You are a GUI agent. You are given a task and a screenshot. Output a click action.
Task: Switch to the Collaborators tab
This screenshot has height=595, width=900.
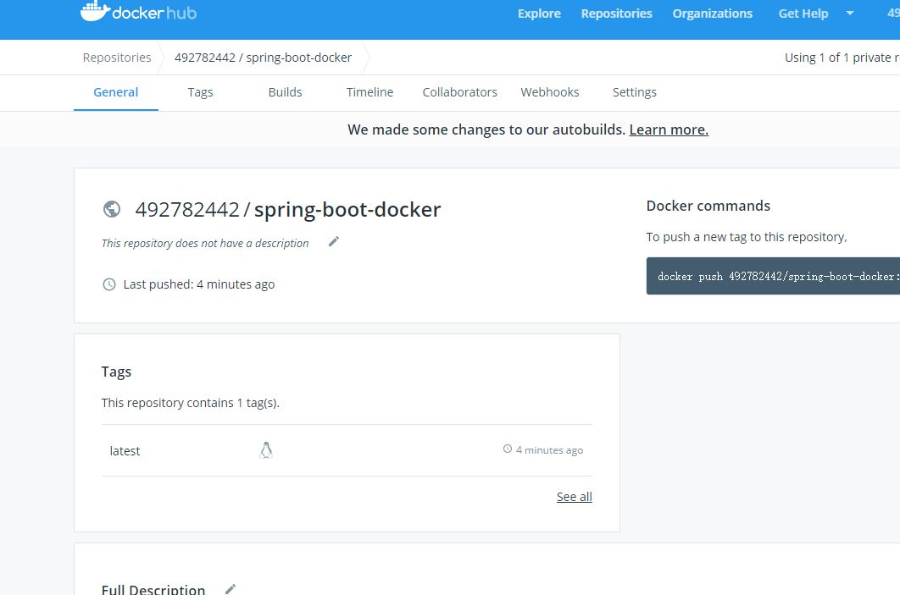(x=460, y=92)
